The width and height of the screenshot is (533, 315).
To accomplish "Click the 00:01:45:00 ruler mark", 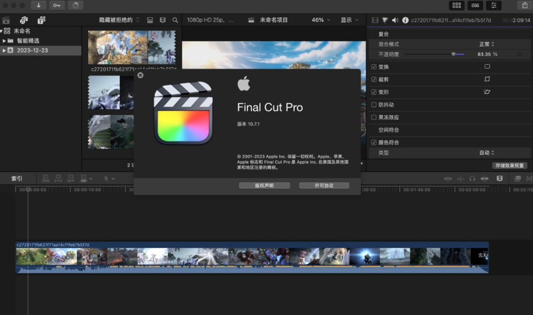I will point(417,190).
